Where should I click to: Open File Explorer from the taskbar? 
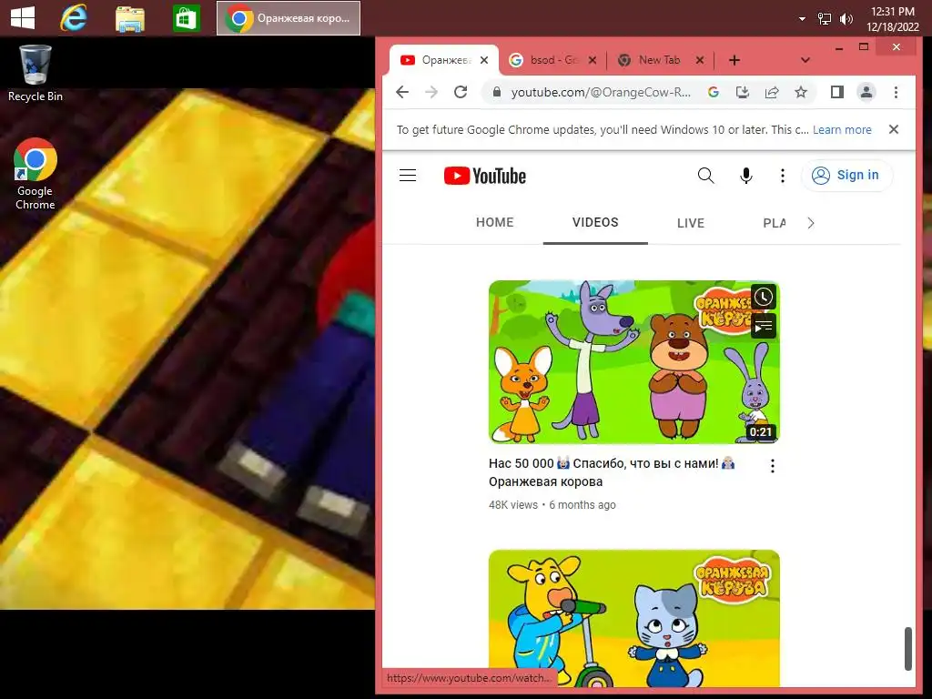coord(129,18)
